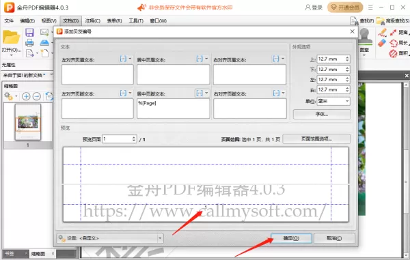The width and height of the screenshot is (410, 260).
Task: Switch to the 书签 bookmarks tab
Action: tap(10, 253)
